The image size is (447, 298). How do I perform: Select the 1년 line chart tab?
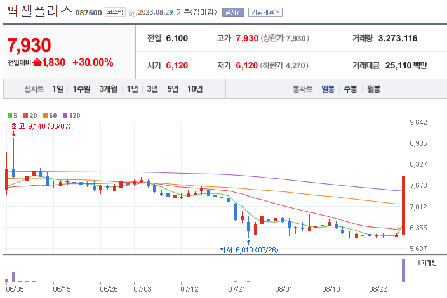pos(132,89)
